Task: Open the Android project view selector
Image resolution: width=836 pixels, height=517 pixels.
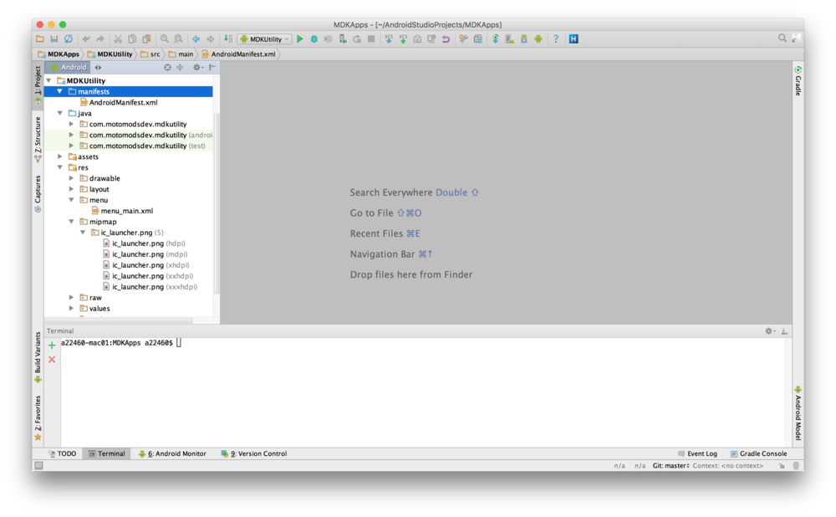Action: pos(69,67)
